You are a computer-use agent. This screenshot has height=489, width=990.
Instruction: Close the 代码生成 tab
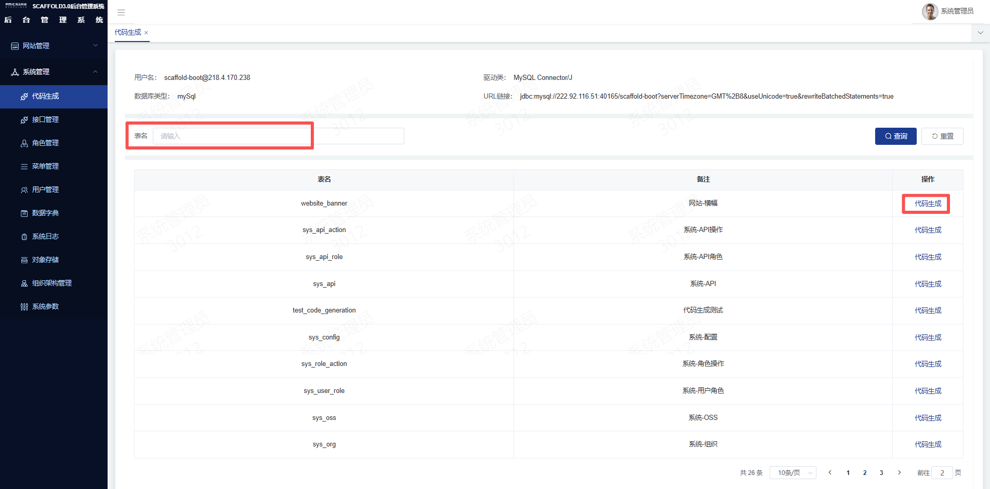tap(147, 33)
